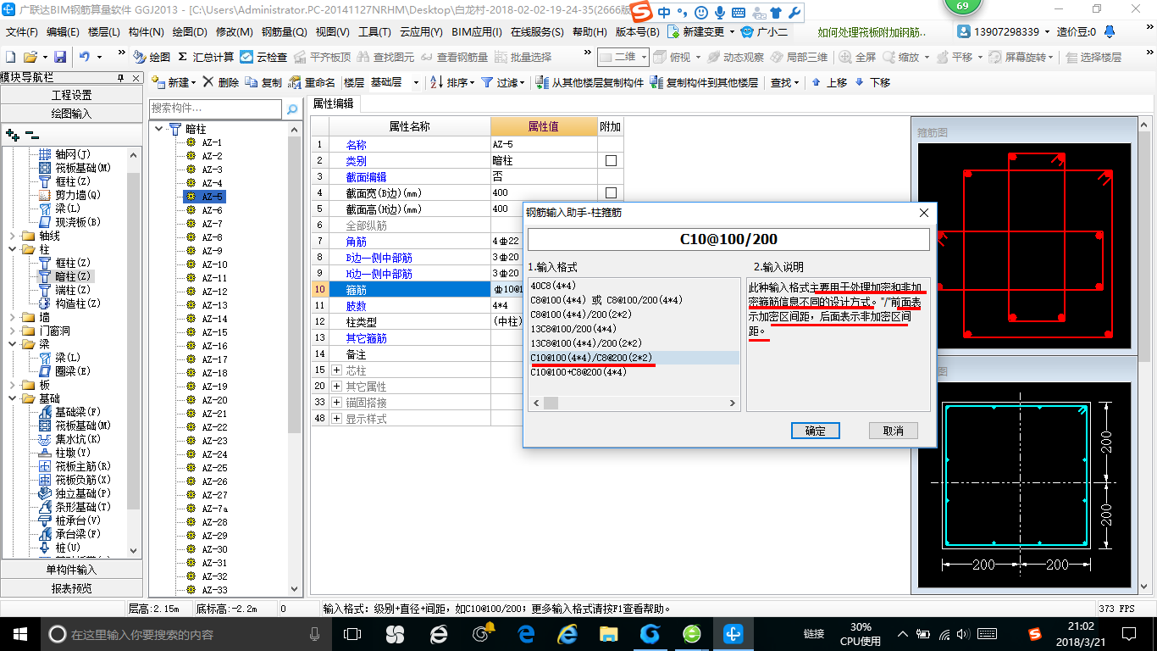Image resolution: width=1157 pixels, height=651 pixels.
Task: Click the component list vertical scrollbar
Action: (x=295, y=284)
